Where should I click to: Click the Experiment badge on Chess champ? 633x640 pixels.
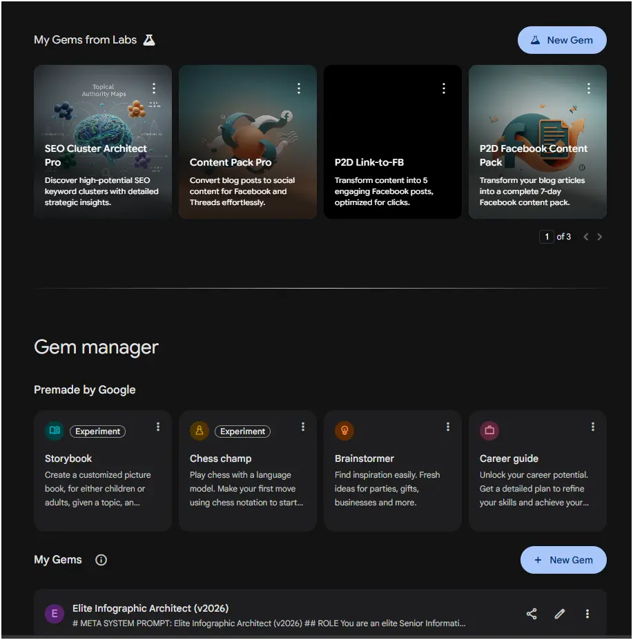click(242, 431)
